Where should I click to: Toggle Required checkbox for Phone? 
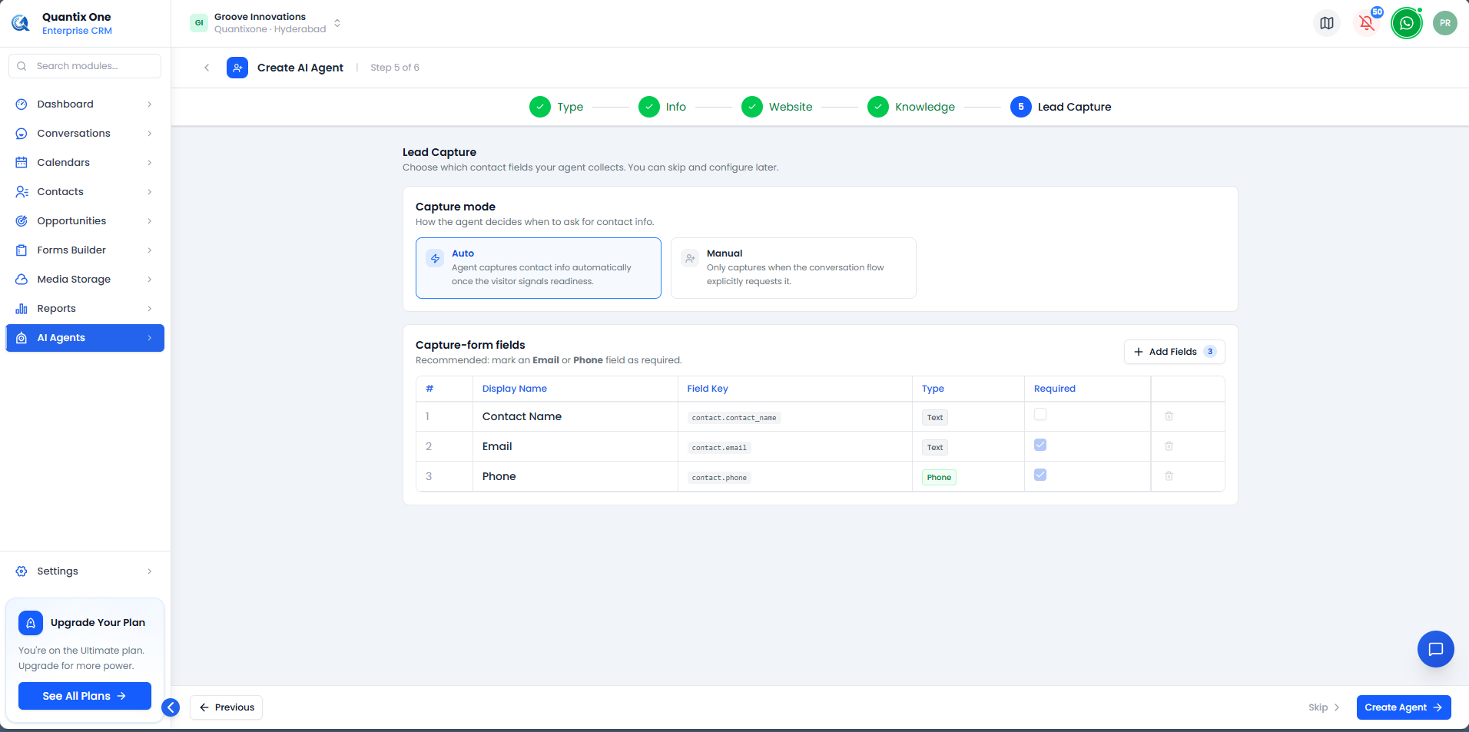click(x=1040, y=475)
